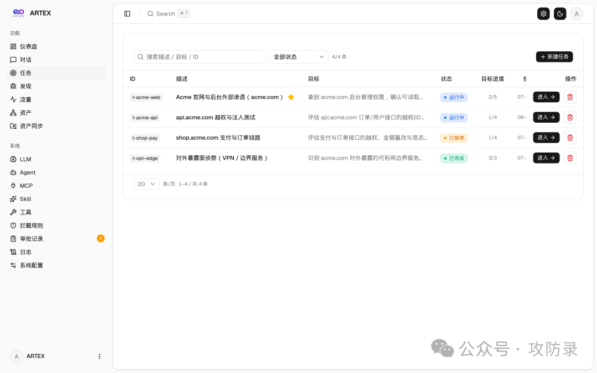Viewport: 597px width, 373px height.
Task: Switch to dark mode moon icon
Action: (559, 14)
